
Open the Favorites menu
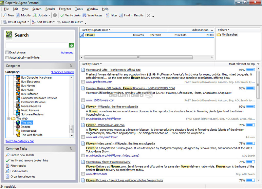[x=65, y=9]
